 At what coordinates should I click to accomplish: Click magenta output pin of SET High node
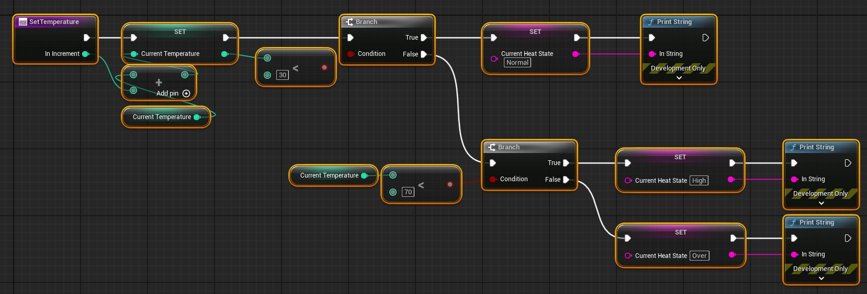pyautogui.click(x=731, y=179)
